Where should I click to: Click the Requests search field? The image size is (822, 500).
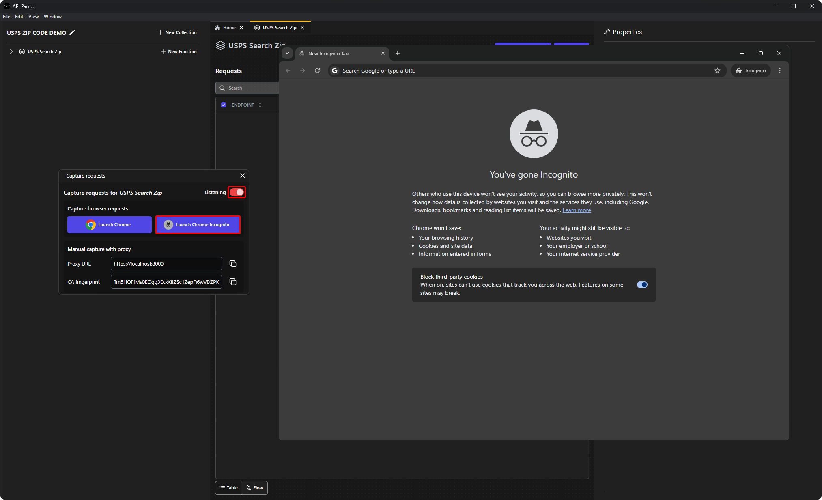point(247,88)
